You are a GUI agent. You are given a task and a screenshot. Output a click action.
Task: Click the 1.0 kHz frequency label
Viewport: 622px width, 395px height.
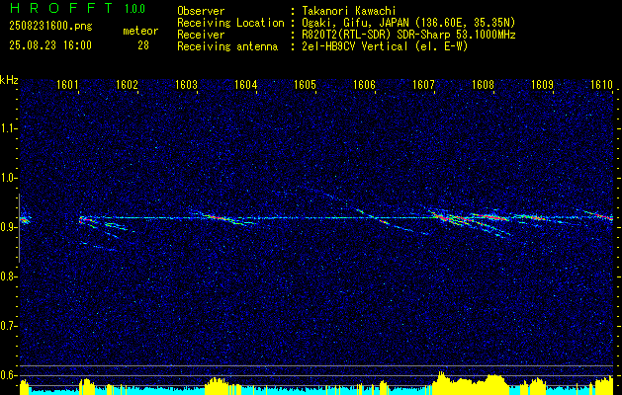click(x=8, y=178)
